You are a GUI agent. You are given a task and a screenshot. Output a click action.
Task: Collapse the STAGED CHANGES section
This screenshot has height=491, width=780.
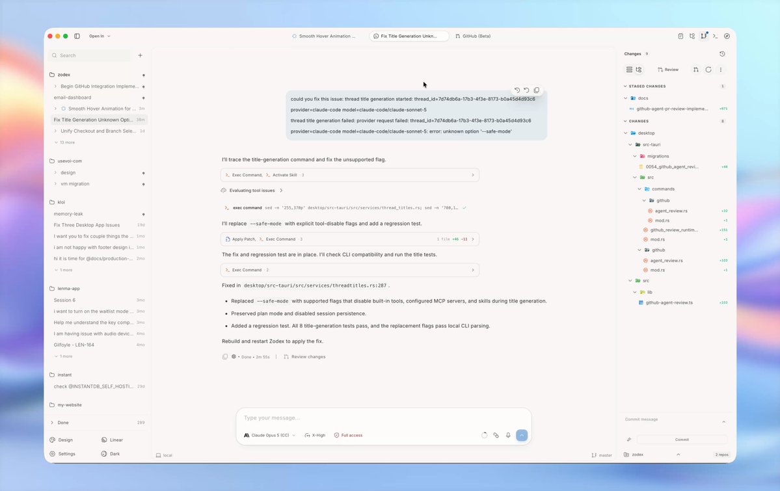point(625,86)
